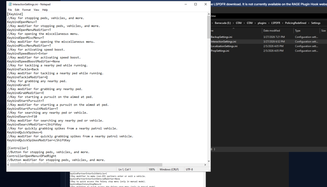Image resolution: width=327 pixels, height=187 pixels.
Task: Click the Ln 1, Col 1 status bar entry
Action: 125,169
